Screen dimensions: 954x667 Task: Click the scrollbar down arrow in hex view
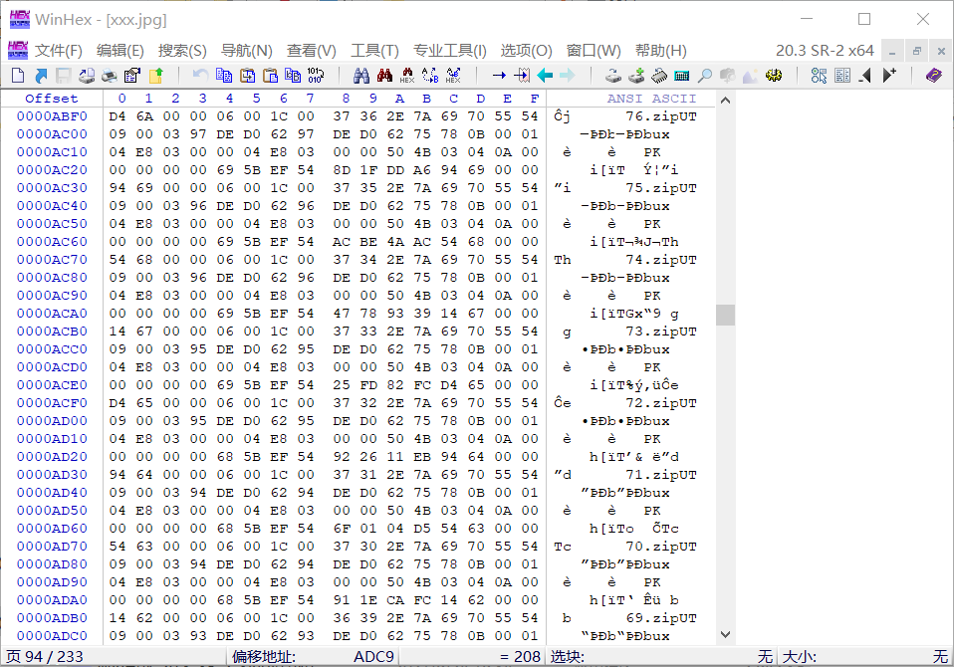[725, 635]
